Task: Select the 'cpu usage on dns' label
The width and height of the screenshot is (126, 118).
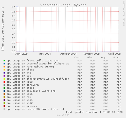Action: (x=19, y=73)
